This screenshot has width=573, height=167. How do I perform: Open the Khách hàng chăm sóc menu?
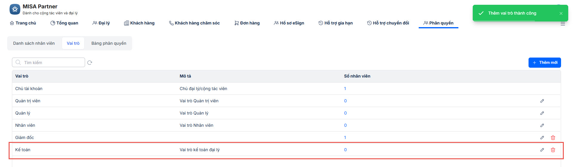(194, 23)
